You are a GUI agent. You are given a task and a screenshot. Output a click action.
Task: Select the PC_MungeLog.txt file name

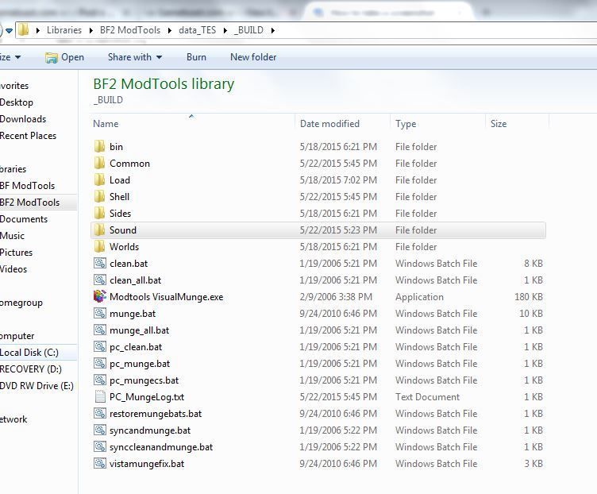click(x=147, y=397)
